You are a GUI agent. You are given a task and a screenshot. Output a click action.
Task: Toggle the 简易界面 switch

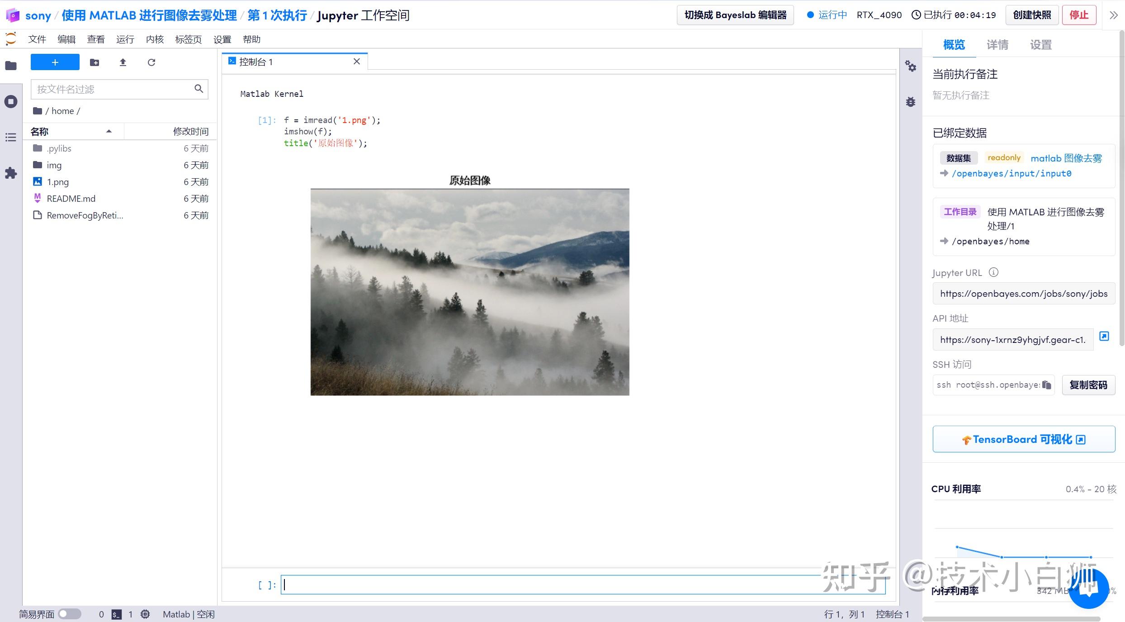(x=70, y=614)
